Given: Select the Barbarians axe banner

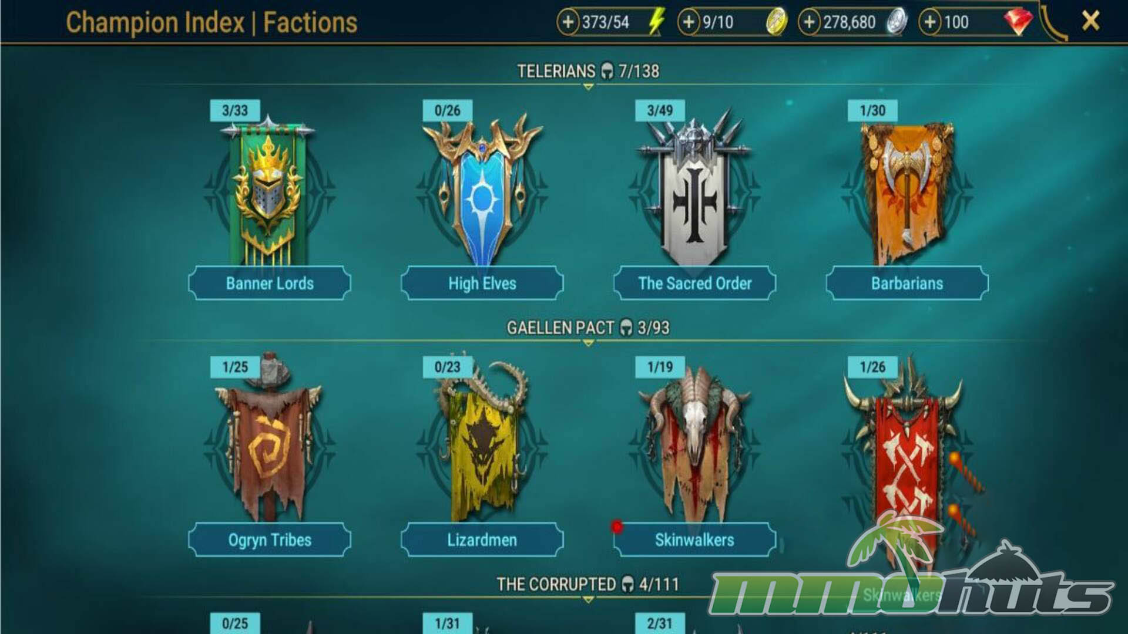Looking at the screenshot, I should click(x=907, y=193).
